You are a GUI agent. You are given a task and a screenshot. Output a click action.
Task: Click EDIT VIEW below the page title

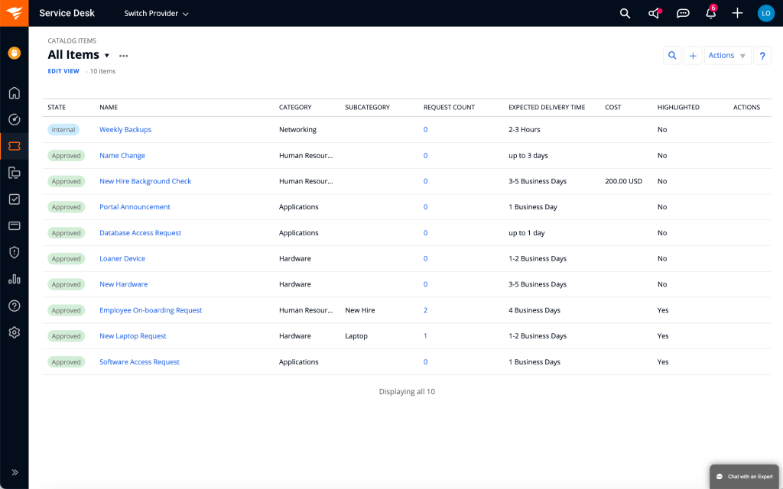(x=63, y=70)
